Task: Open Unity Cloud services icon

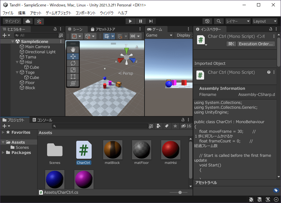Action: coord(28,21)
